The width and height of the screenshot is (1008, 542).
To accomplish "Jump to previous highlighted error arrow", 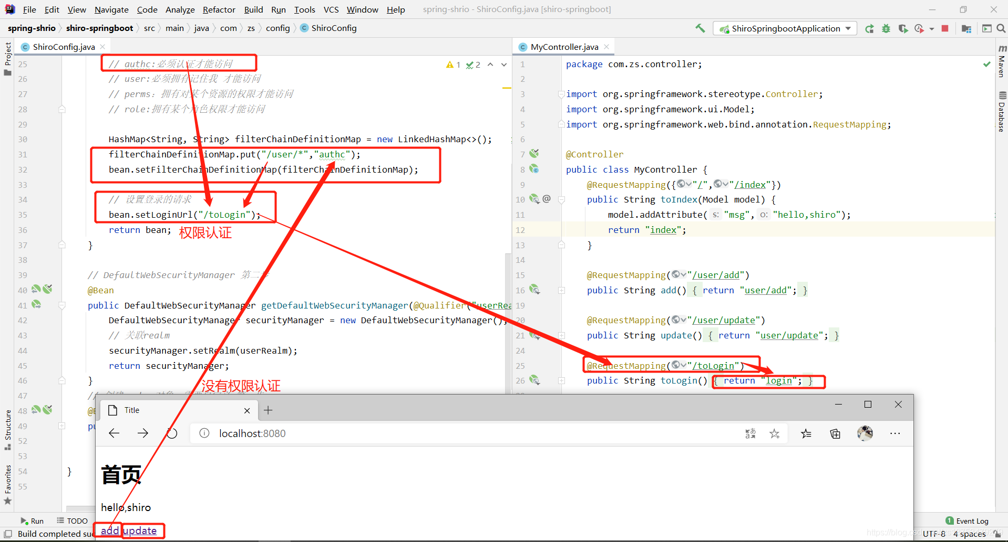I will click(490, 65).
